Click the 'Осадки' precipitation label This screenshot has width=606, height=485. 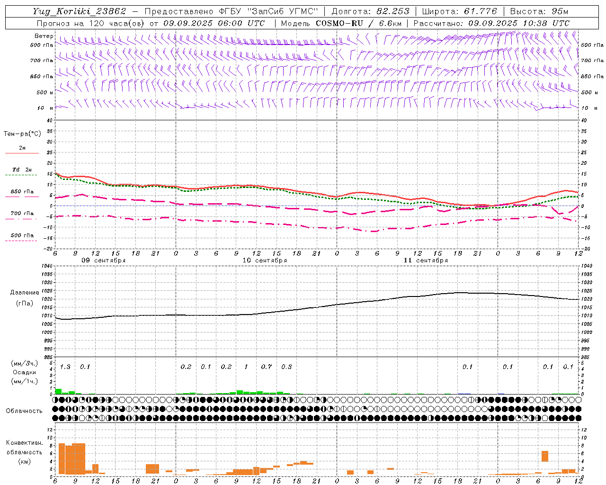tap(24, 372)
